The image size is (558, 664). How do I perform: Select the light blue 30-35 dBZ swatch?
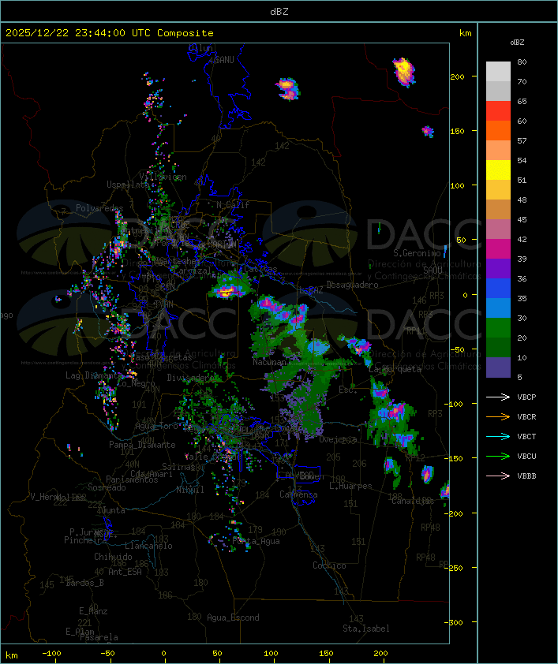498,308
